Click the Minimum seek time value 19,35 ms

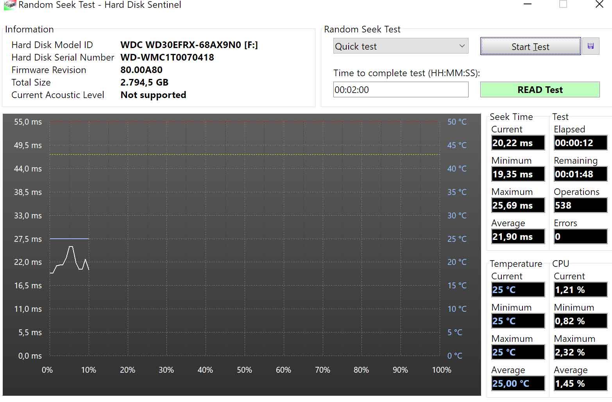(x=518, y=174)
